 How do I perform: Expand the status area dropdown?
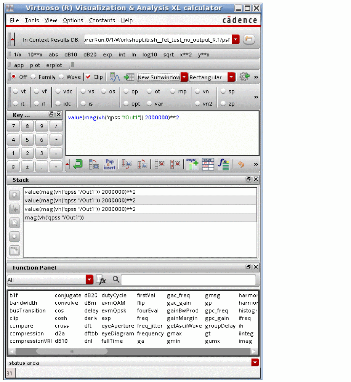pyautogui.click(x=255, y=363)
